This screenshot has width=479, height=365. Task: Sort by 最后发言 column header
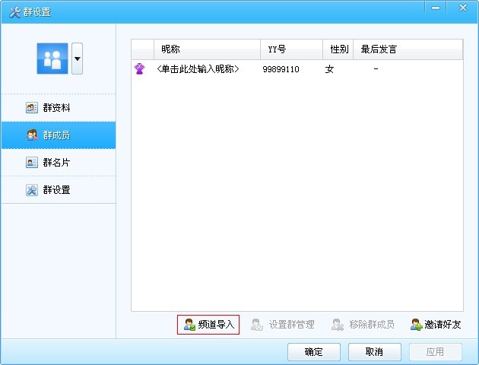[x=379, y=49]
